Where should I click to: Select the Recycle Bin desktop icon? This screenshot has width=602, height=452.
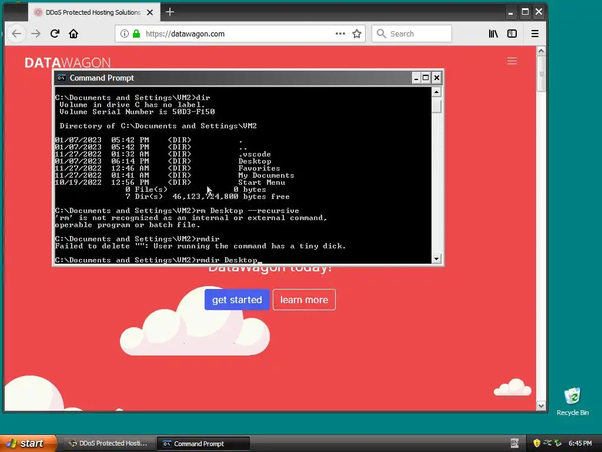573,401
